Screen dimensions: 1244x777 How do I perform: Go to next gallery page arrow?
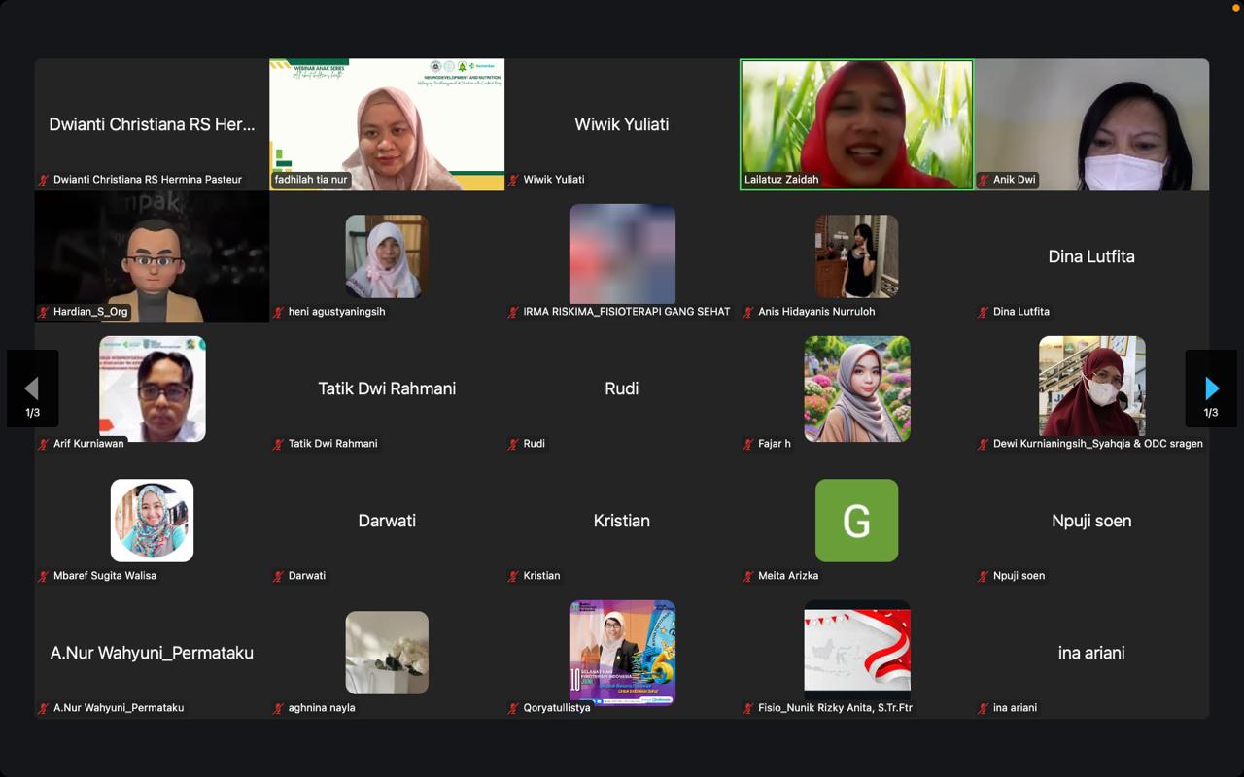(1211, 388)
